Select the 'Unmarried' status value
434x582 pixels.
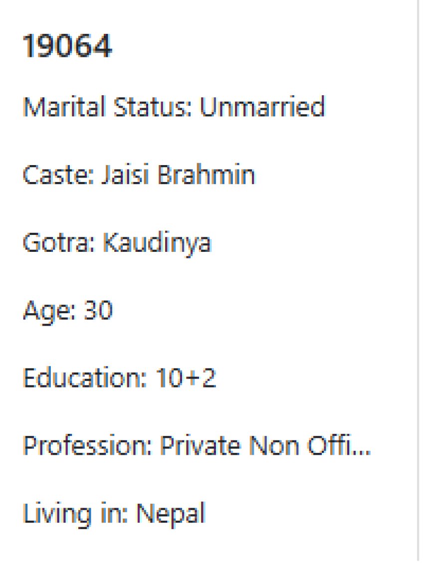[x=262, y=107]
